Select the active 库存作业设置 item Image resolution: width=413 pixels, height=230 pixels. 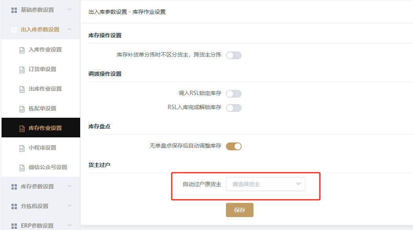[41, 128]
